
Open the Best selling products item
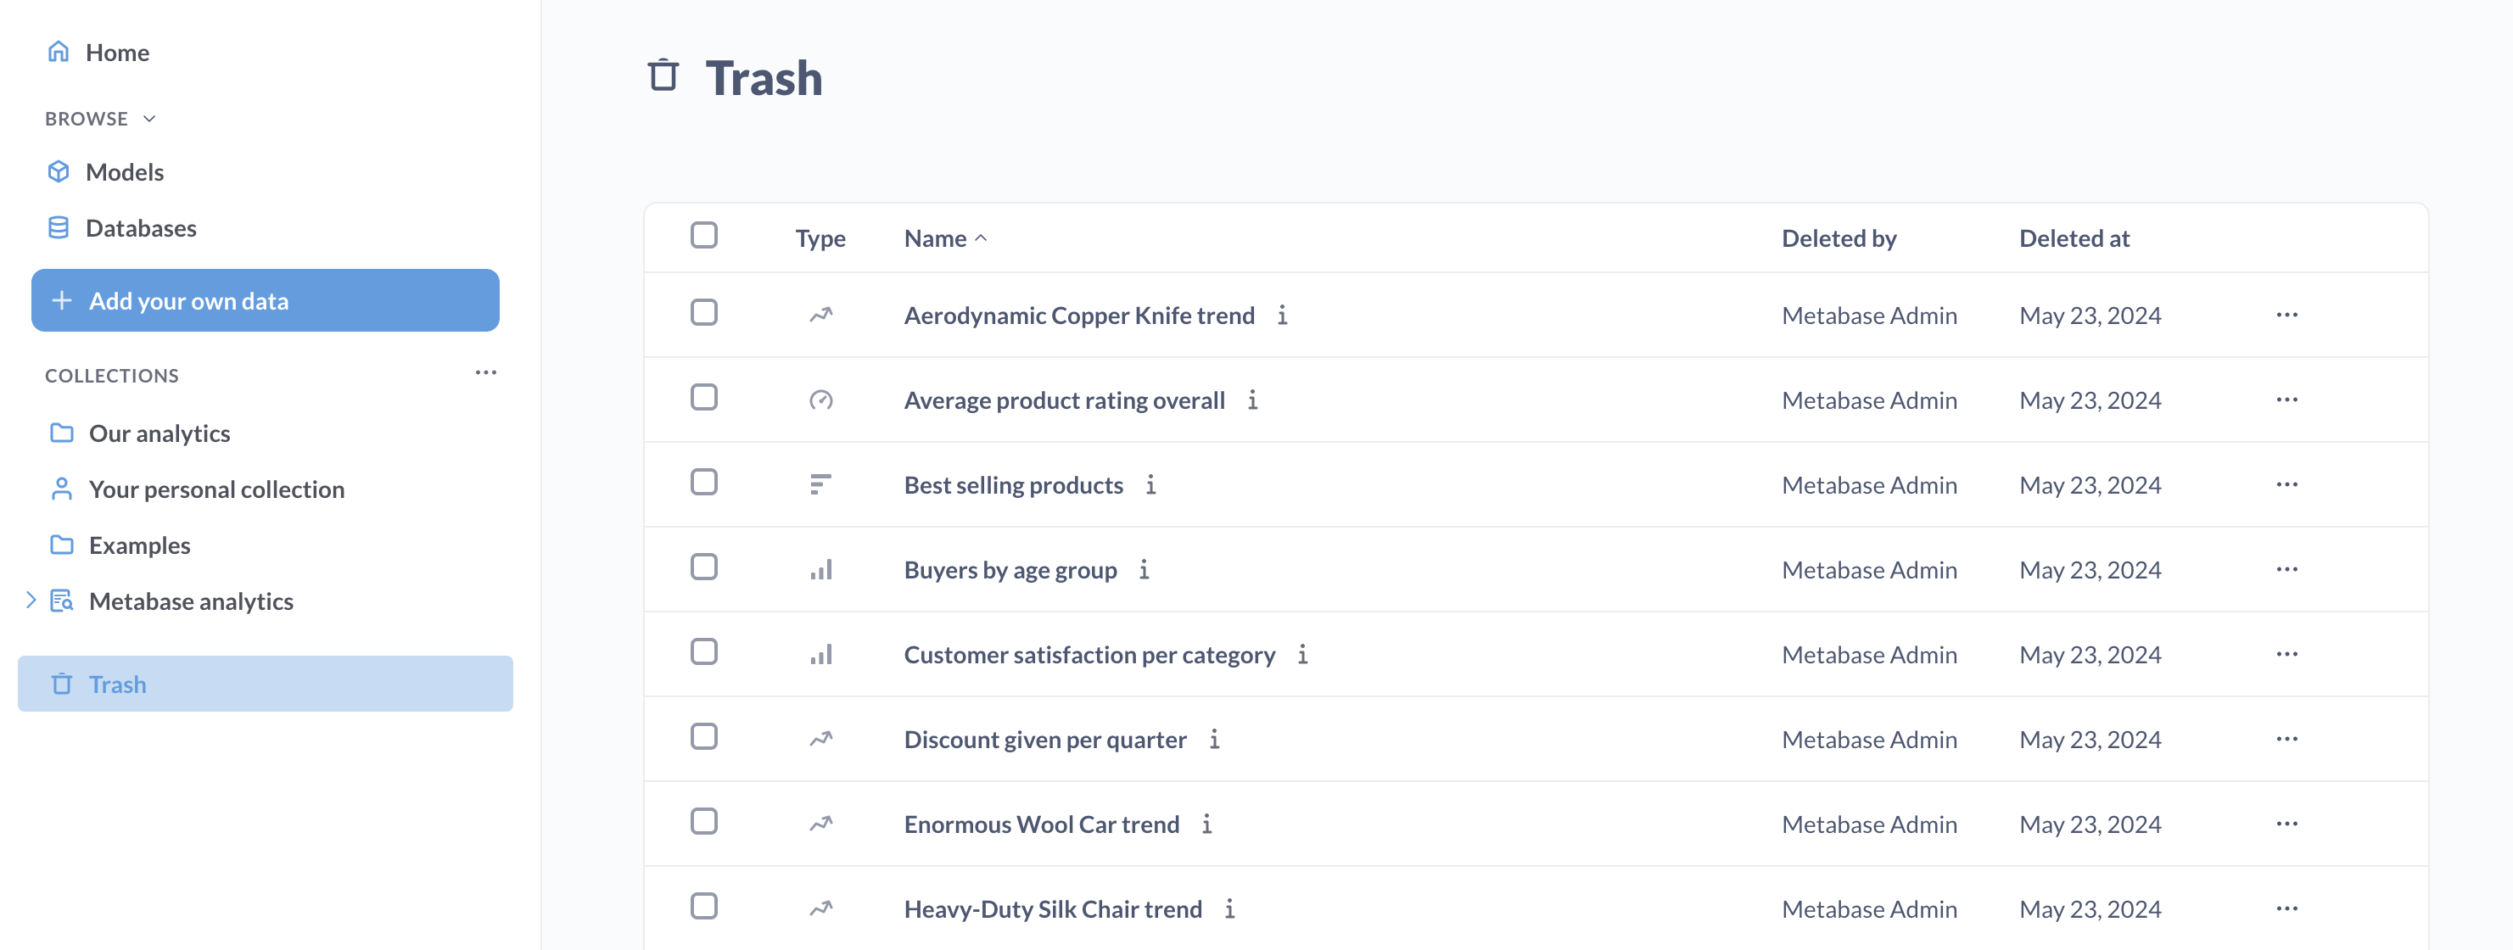1013,484
